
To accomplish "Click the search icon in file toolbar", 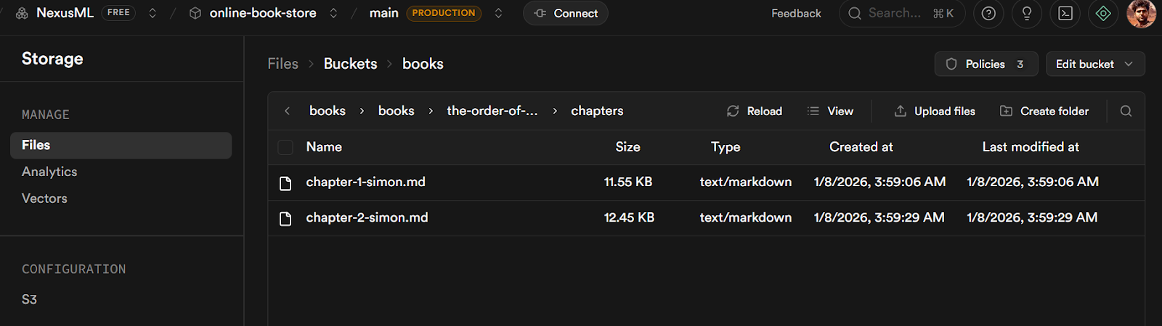I will [x=1126, y=111].
